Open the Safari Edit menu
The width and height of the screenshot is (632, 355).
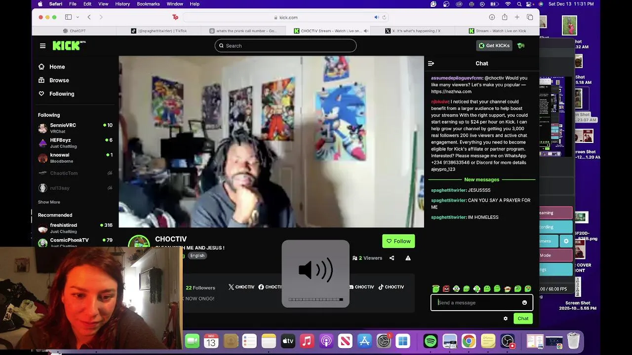point(87,4)
